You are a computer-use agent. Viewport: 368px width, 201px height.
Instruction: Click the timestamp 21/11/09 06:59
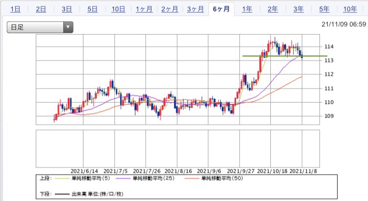343,24
